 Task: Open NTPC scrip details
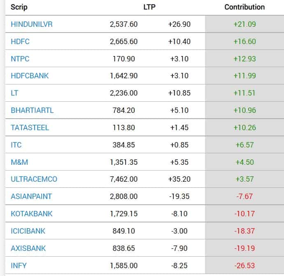click(x=20, y=59)
